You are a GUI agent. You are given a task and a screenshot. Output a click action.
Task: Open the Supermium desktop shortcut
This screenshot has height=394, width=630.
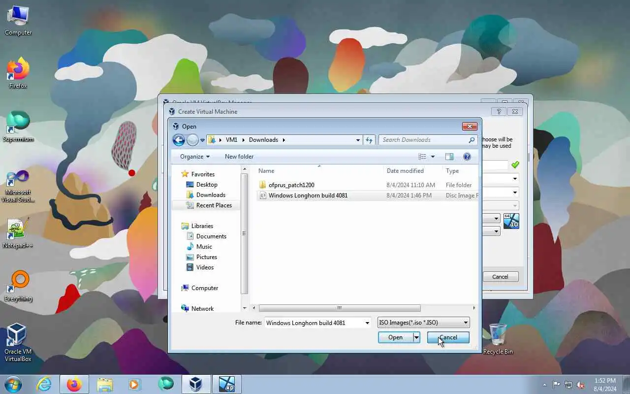coord(18,127)
